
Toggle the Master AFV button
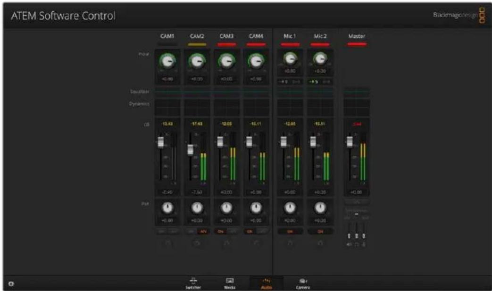[357, 201]
